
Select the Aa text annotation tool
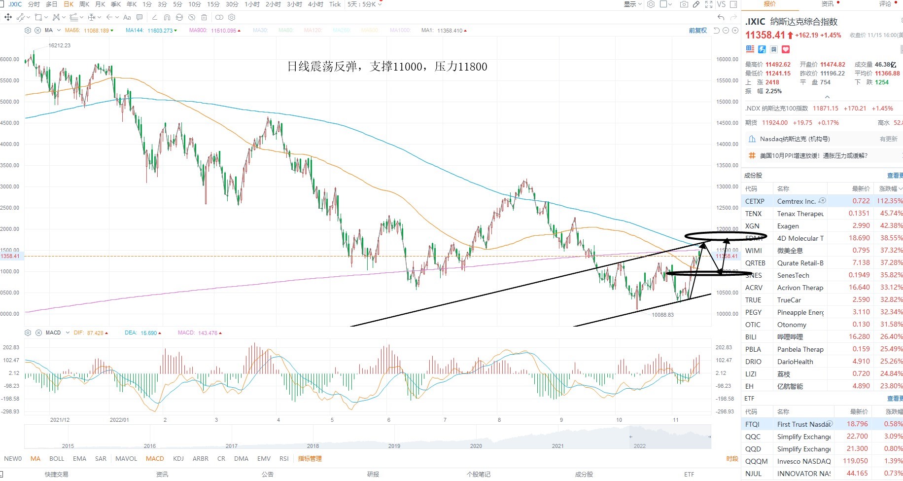(127, 17)
